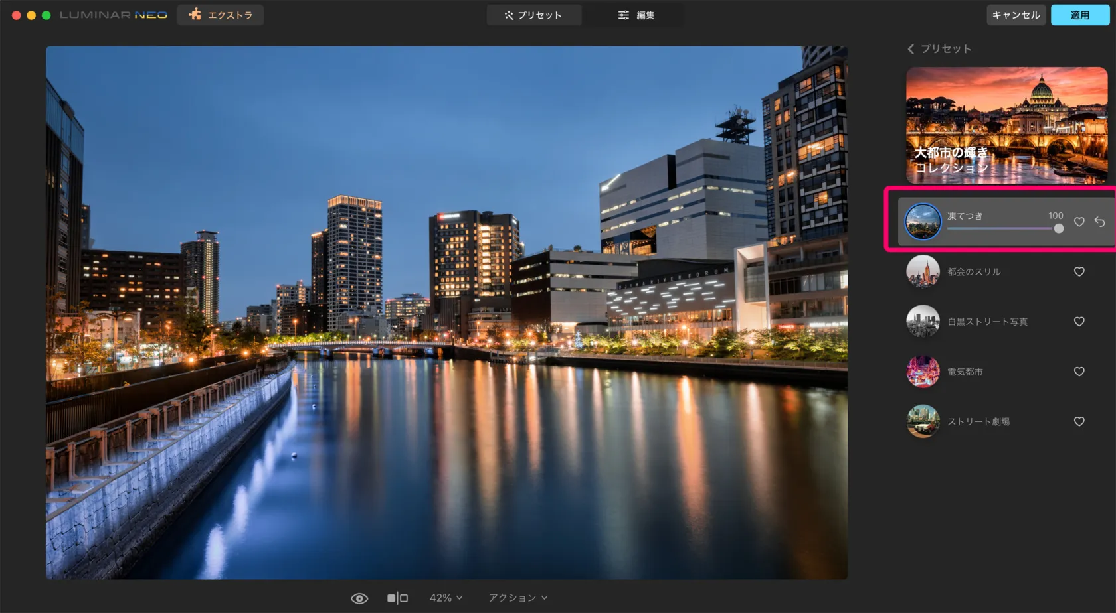
Task: Favorite the 凍てつき preset
Action: click(1079, 222)
